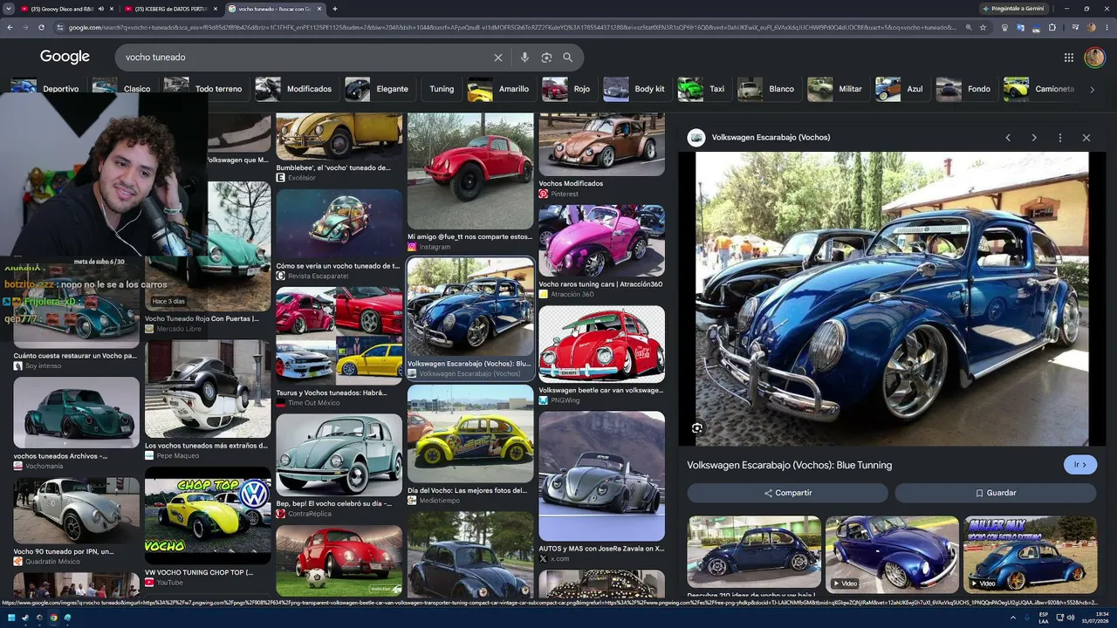Image resolution: width=1117 pixels, height=628 pixels.
Task: Apply the Tuning filter chip
Action: [441, 89]
